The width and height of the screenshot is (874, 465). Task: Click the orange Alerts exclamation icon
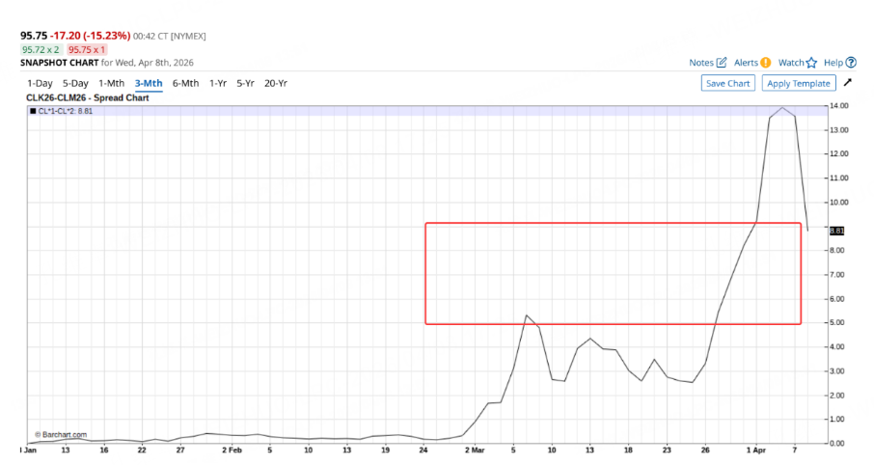tap(766, 63)
